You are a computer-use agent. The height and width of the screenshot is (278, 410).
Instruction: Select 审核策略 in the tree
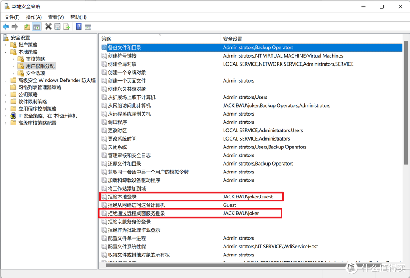click(x=35, y=59)
